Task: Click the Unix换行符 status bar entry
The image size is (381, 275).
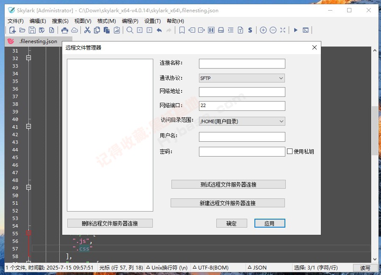Action: [x=167, y=268]
